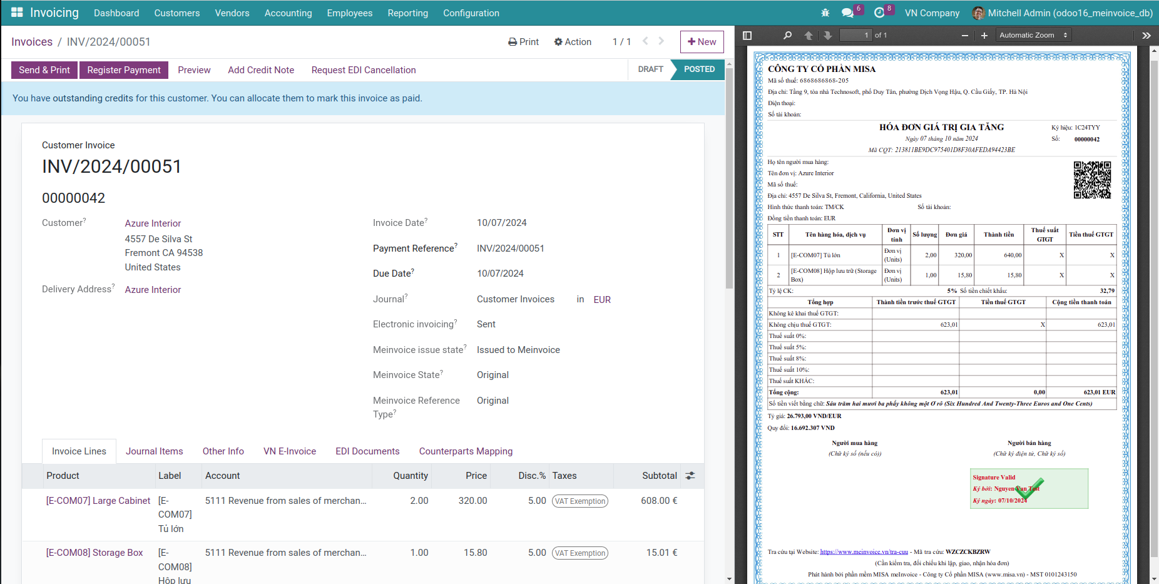
Task: Toggle optional columns in invoice lines table
Action: [x=690, y=476]
